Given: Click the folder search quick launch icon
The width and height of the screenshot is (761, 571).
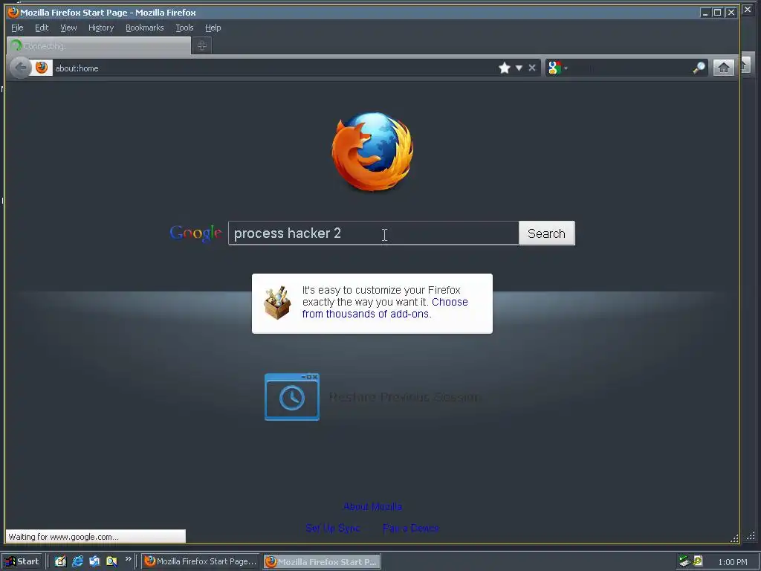Looking at the screenshot, I should (111, 561).
